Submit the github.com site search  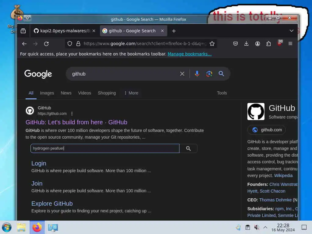(188, 148)
